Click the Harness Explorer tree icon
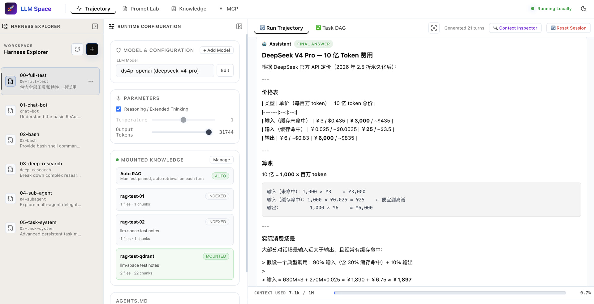 (x=5, y=26)
